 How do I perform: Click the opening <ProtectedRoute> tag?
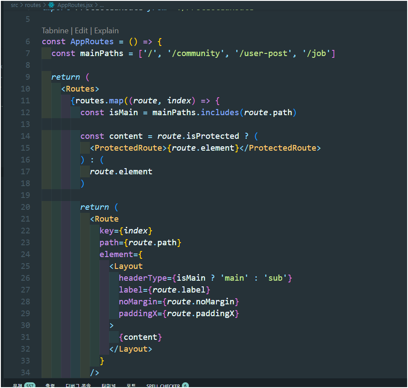click(x=128, y=148)
